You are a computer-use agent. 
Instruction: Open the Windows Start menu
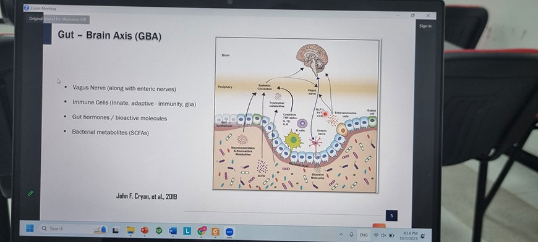coord(30,228)
